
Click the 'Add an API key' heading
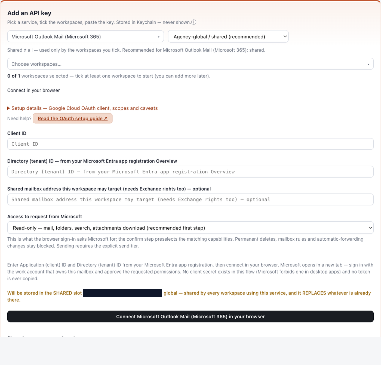click(29, 13)
